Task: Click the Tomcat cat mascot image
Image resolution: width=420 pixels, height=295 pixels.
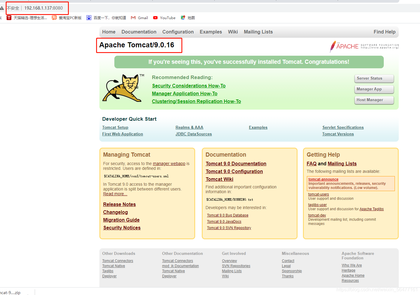Action: click(123, 88)
